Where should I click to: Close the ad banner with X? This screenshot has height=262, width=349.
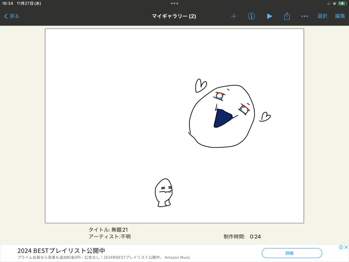[x=346, y=247]
